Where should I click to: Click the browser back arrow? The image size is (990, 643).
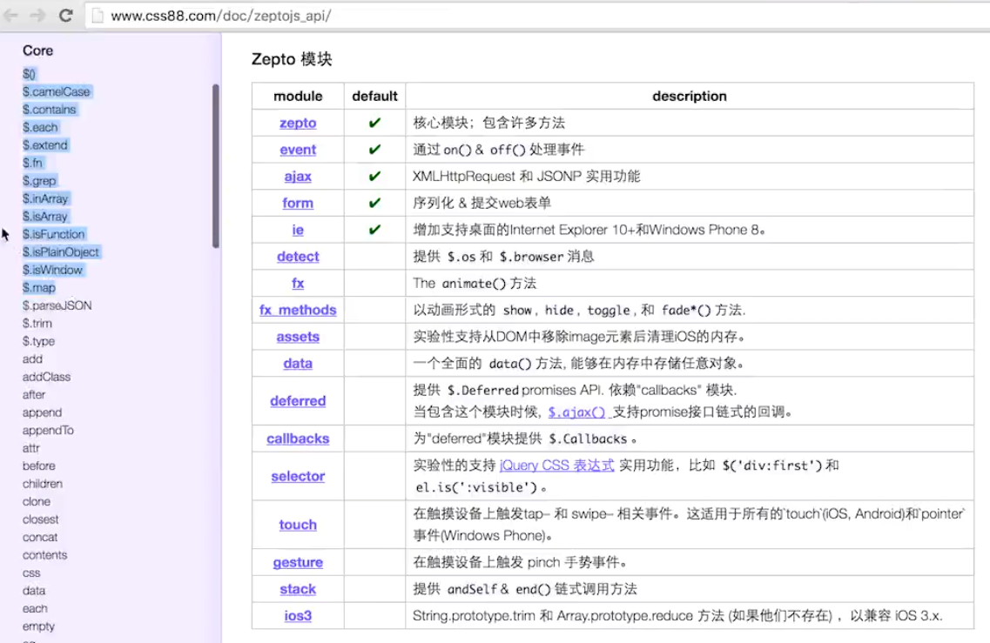(10, 15)
